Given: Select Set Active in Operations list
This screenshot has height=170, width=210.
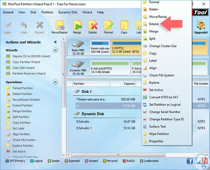Looking at the screenshot, I should tap(16, 151).
